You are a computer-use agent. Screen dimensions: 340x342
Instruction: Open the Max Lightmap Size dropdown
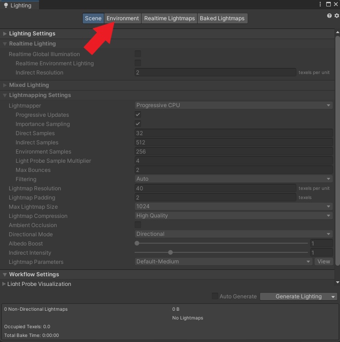[233, 206]
